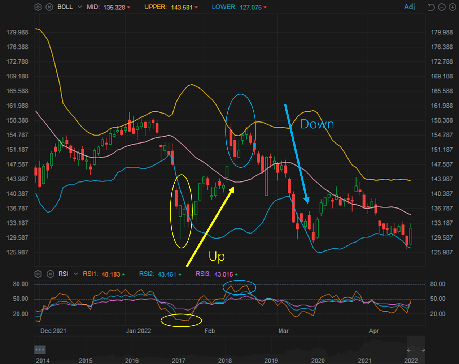Zoom out chart with minus icon
459x364 pixels.
441,7
